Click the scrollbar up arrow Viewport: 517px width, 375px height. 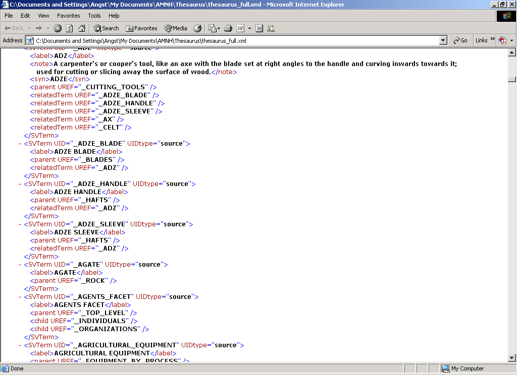click(512, 52)
